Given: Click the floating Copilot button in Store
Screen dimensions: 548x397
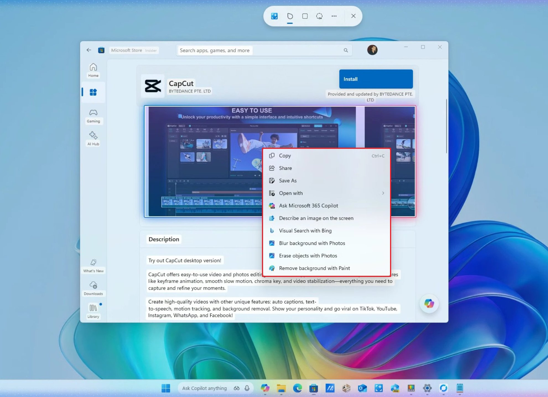Looking at the screenshot, I should coord(429,304).
